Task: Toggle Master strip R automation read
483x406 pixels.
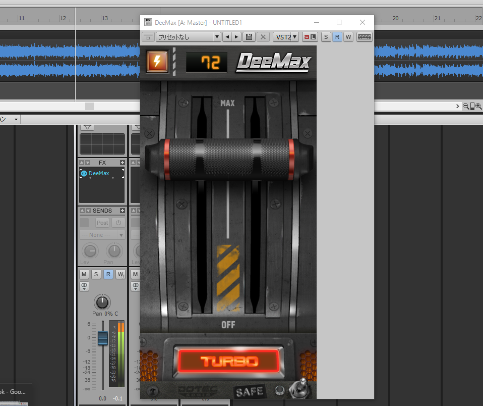Action: tap(108, 274)
